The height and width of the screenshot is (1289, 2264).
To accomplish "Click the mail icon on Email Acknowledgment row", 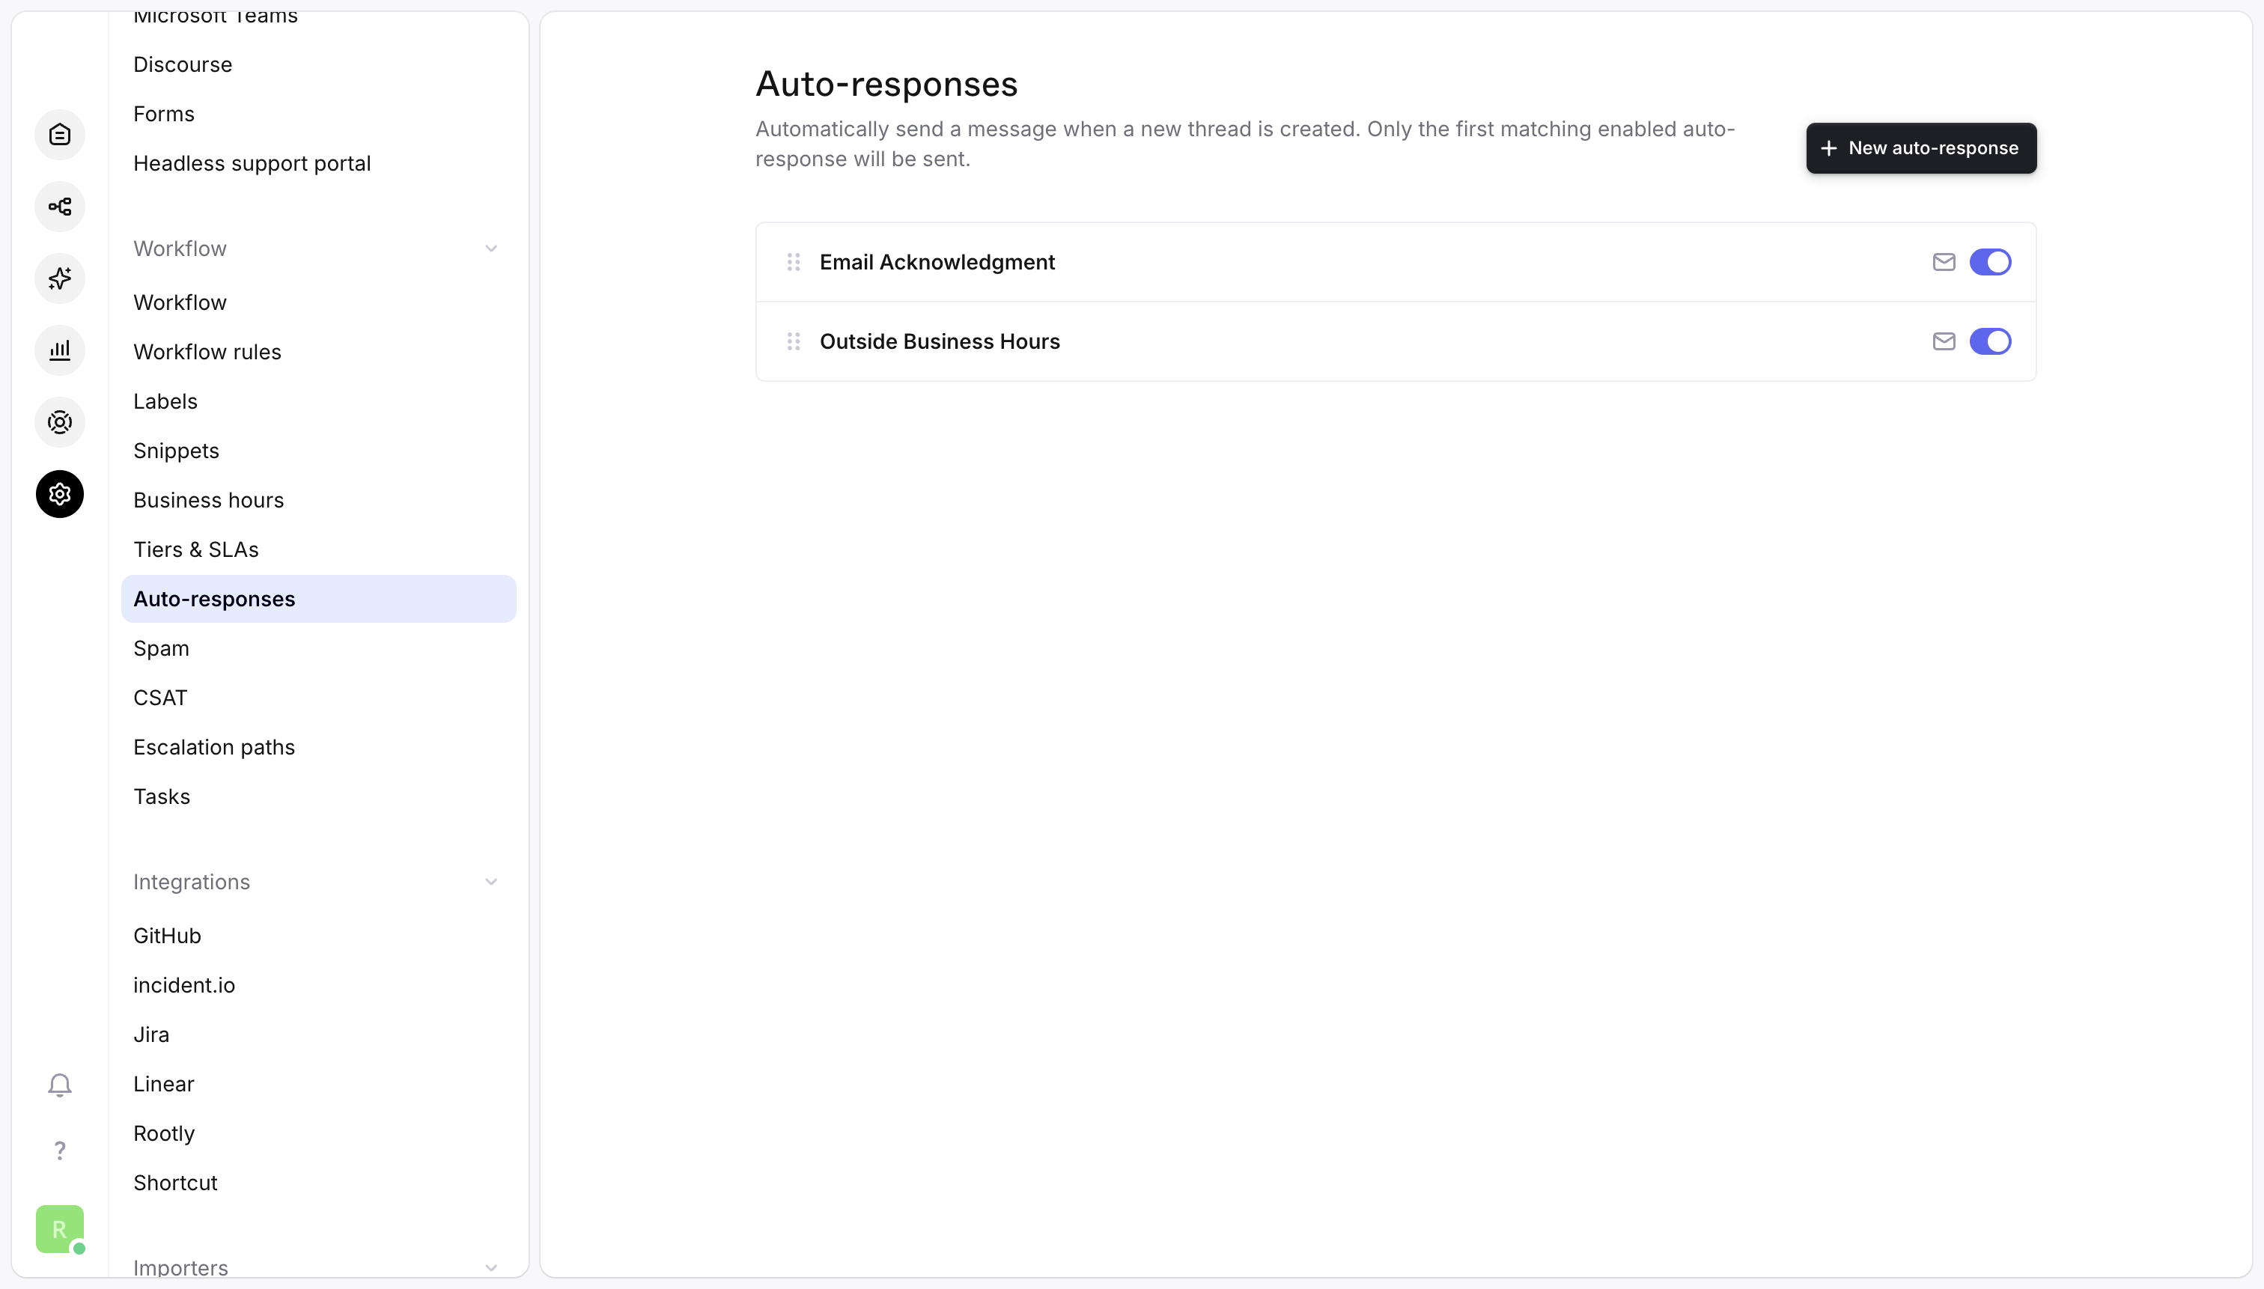I will coord(1944,262).
